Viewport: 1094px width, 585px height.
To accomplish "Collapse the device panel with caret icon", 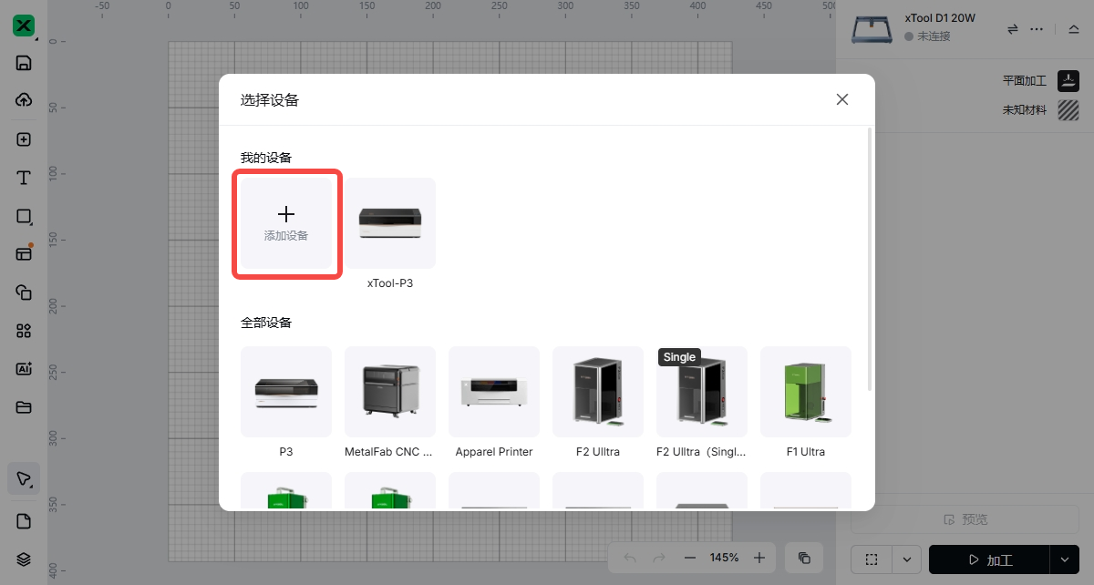I will point(1073,29).
